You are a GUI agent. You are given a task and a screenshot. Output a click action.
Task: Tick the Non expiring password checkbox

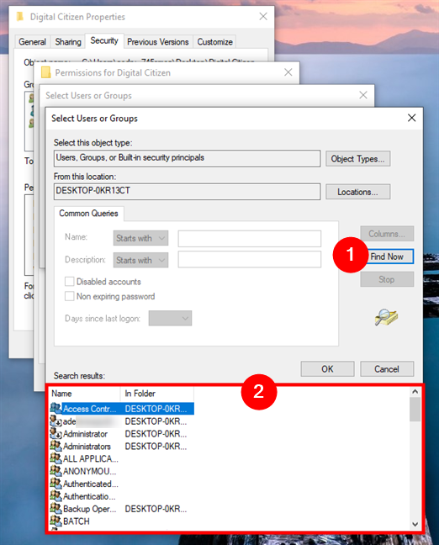[x=70, y=296]
